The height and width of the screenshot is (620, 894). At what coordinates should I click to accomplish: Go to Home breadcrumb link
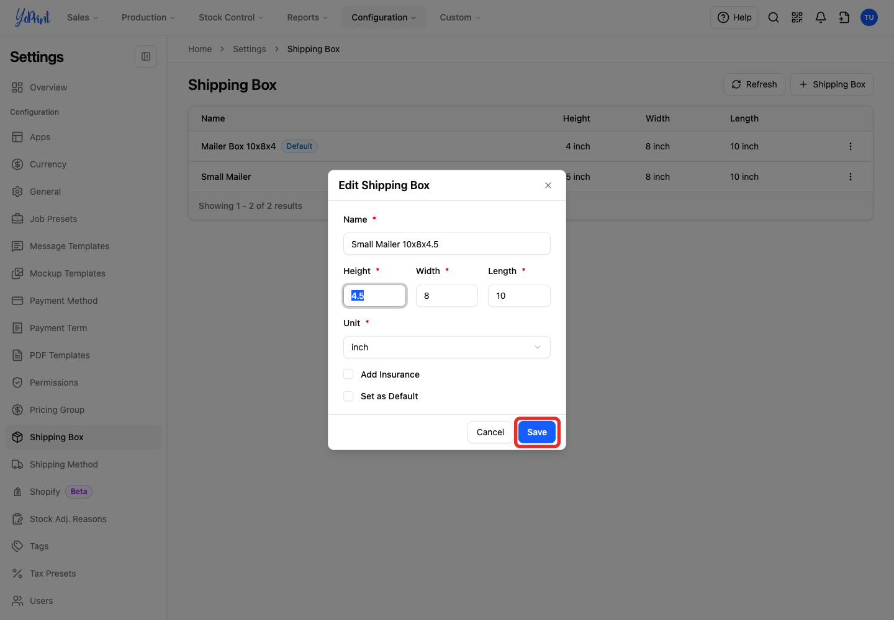point(200,49)
